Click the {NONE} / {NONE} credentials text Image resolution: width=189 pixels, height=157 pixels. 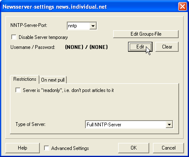[x=86, y=47]
